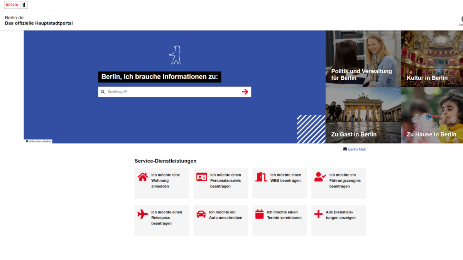Open 'Ich möchte ein Führungszeugnis beantragen' link

tap(338, 183)
